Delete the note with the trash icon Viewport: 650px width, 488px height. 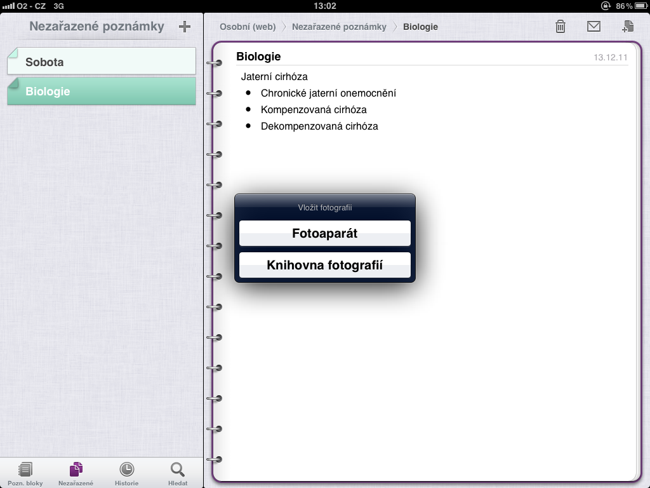tap(560, 26)
